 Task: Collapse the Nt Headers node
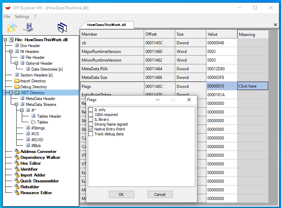pyautogui.click(x=11, y=51)
